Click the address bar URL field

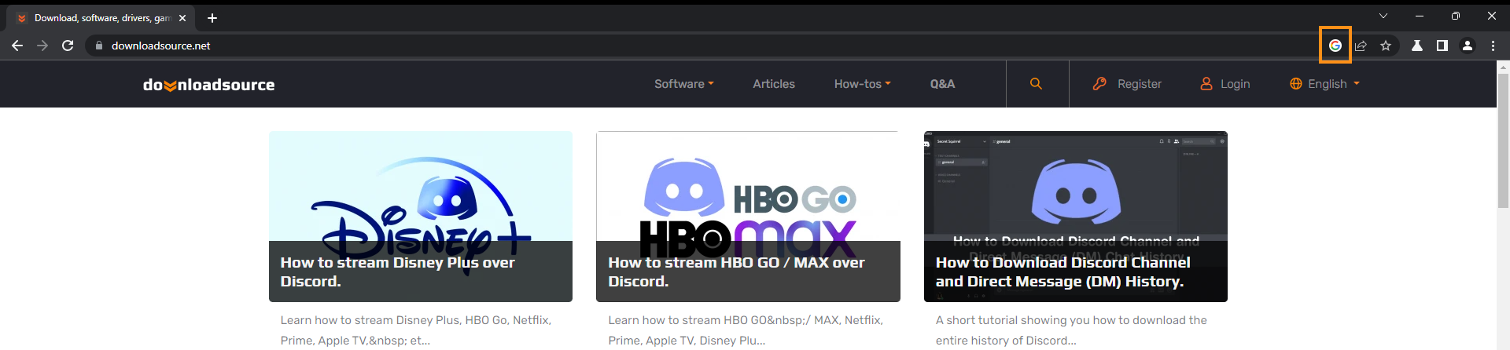(700, 46)
